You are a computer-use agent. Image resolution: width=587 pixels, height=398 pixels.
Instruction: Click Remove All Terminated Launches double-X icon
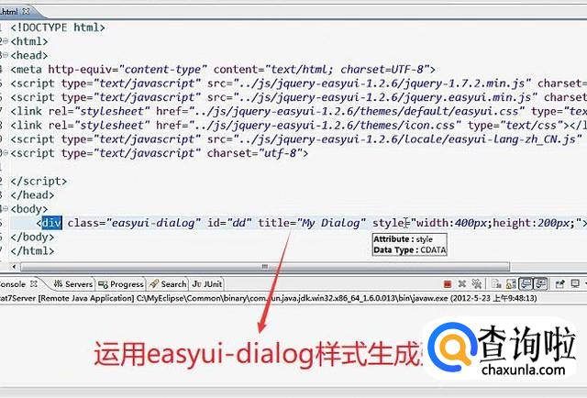coord(477,283)
